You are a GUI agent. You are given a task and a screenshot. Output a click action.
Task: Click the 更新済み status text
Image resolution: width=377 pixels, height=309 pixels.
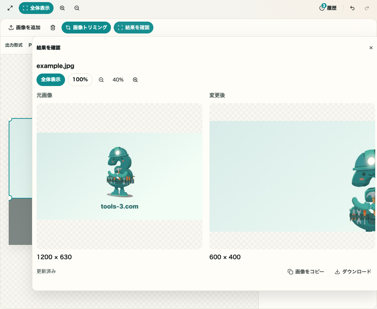[x=46, y=271]
